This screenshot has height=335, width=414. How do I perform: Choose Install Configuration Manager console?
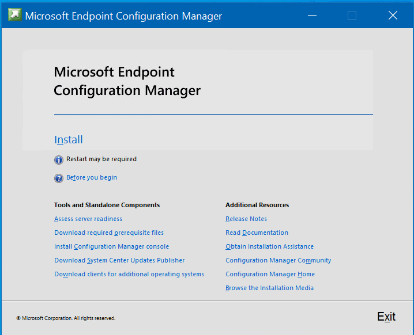point(111,247)
